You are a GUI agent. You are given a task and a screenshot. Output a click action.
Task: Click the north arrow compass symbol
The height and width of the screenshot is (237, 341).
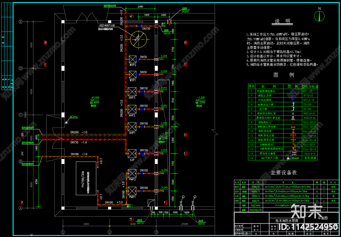(x=319, y=16)
